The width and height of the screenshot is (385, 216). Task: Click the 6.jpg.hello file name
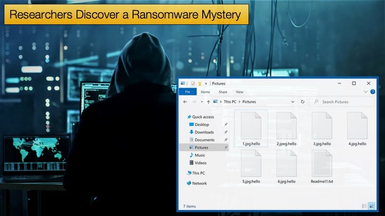287,181
